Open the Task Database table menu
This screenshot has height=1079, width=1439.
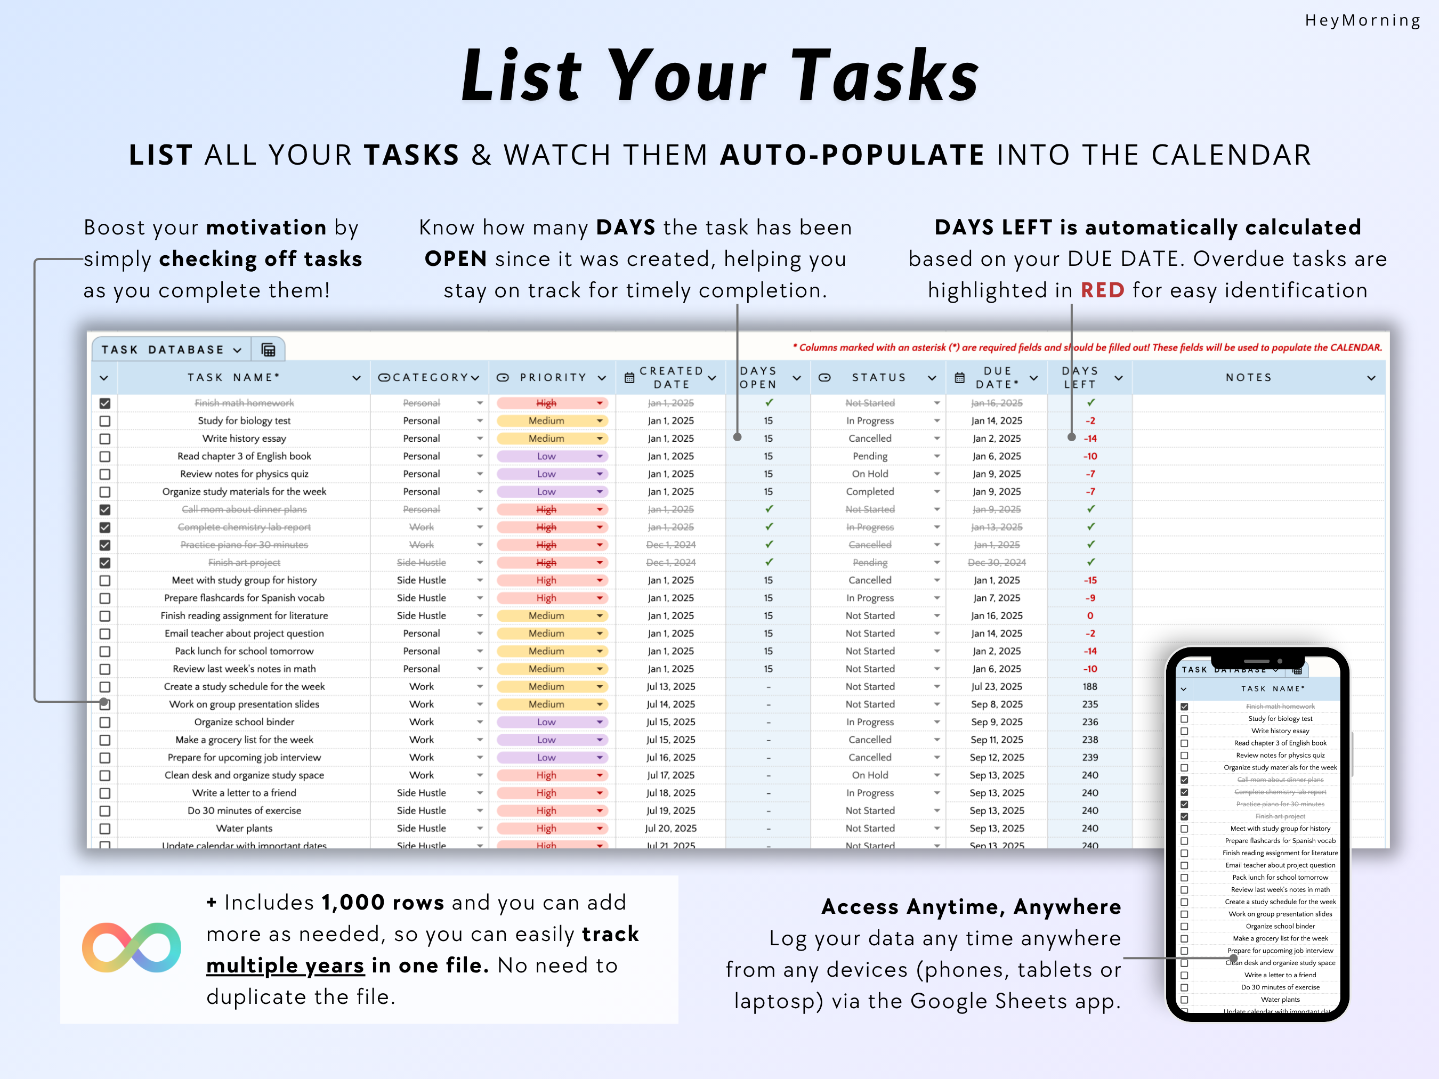(x=238, y=350)
